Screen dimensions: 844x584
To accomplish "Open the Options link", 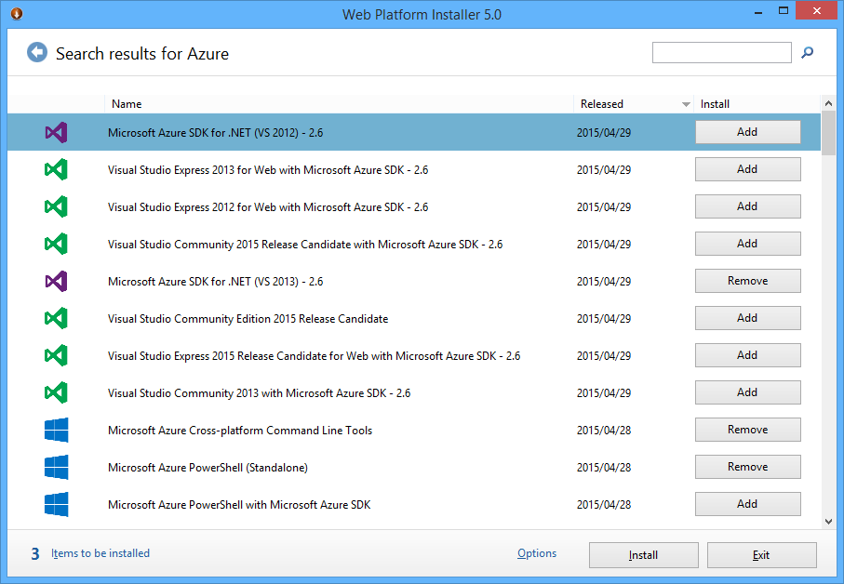I will click(537, 553).
